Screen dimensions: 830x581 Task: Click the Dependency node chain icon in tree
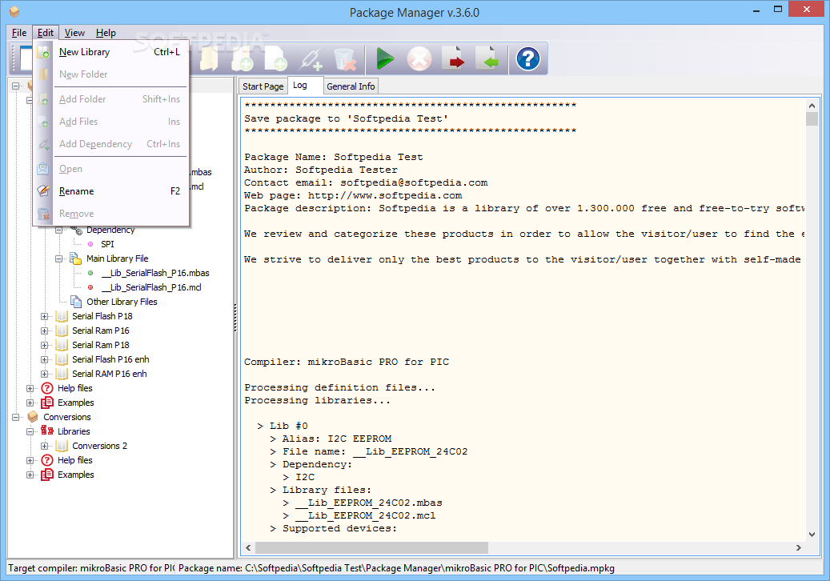[76, 230]
